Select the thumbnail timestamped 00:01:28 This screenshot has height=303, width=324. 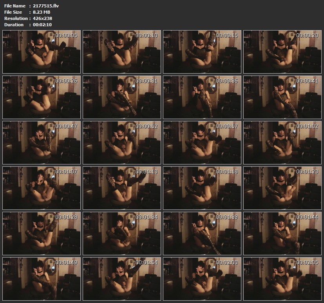coord(41,234)
